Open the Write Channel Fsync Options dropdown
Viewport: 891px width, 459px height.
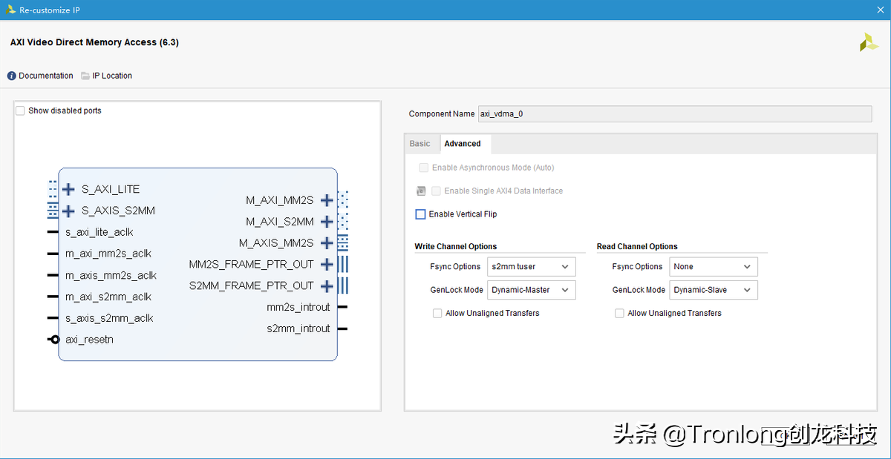531,266
